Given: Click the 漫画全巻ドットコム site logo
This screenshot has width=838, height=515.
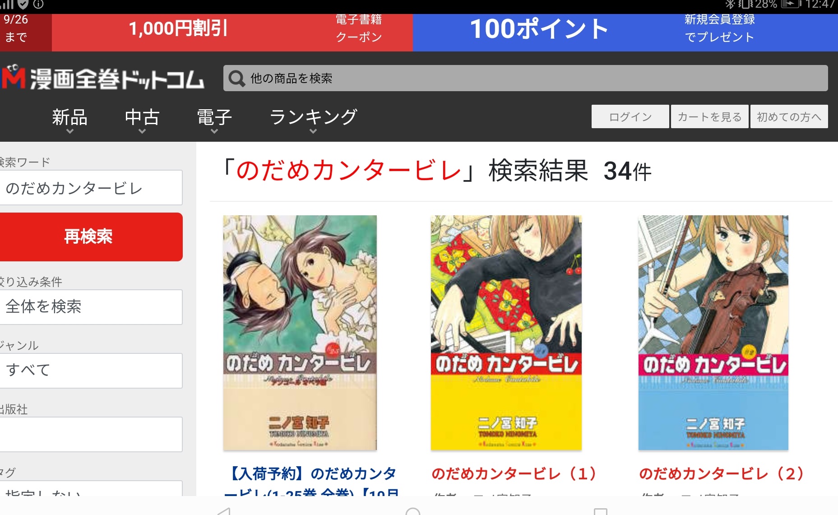Looking at the screenshot, I should [x=103, y=78].
